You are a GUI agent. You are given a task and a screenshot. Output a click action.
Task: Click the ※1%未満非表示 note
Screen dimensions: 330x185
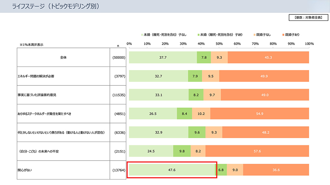click(x=31, y=45)
